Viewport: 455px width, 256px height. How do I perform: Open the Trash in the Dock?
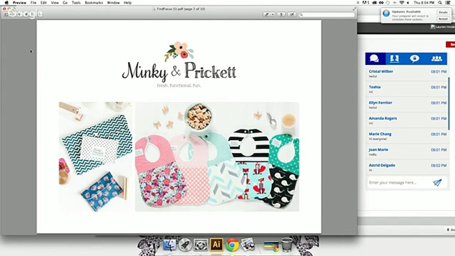tap(287, 245)
